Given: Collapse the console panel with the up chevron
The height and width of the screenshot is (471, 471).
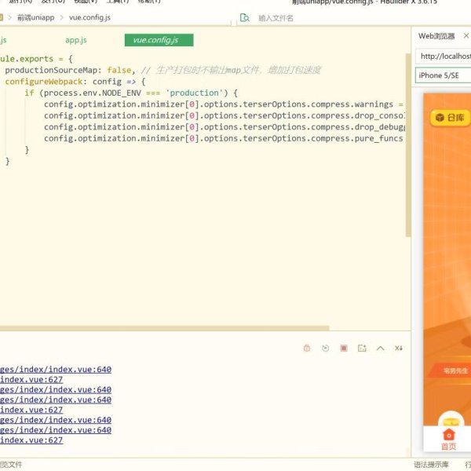Looking at the screenshot, I should tap(381, 348).
